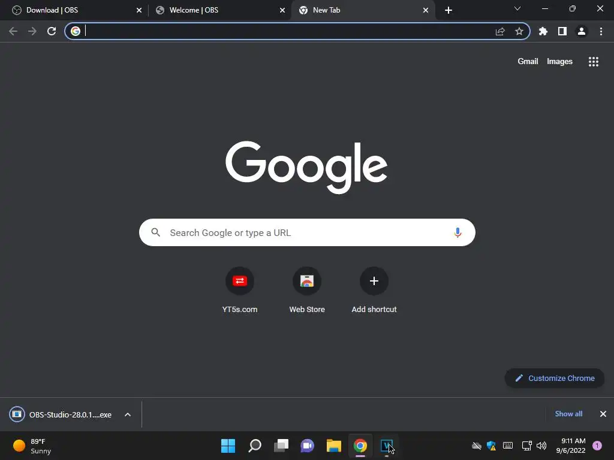614x460 pixels.
Task: Share this page from address bar
Action: 500,31
